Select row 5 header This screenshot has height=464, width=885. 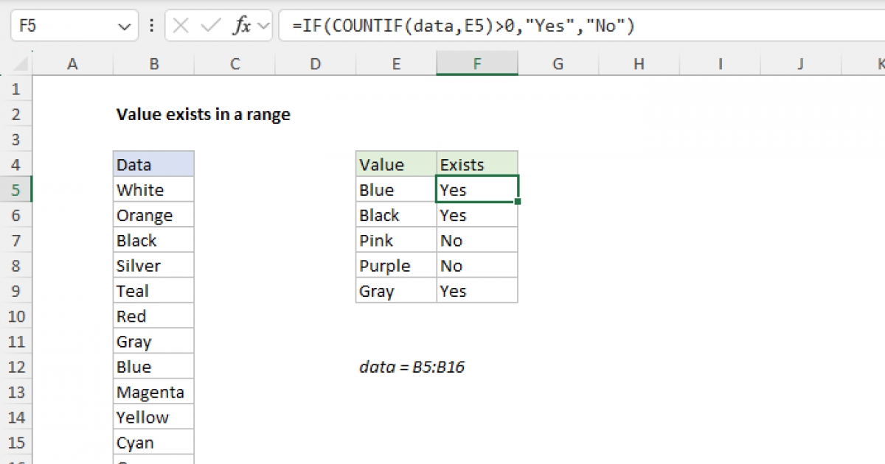tap(16, 190)
